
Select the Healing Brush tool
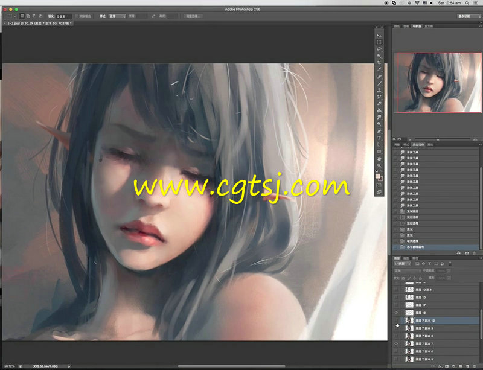379,77
